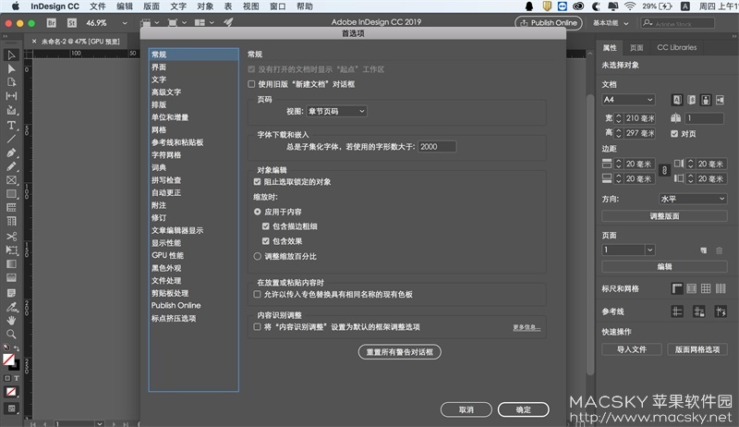Click the new page icon beside trash
Screen dimensions: 739x427
tap(704, 250)
